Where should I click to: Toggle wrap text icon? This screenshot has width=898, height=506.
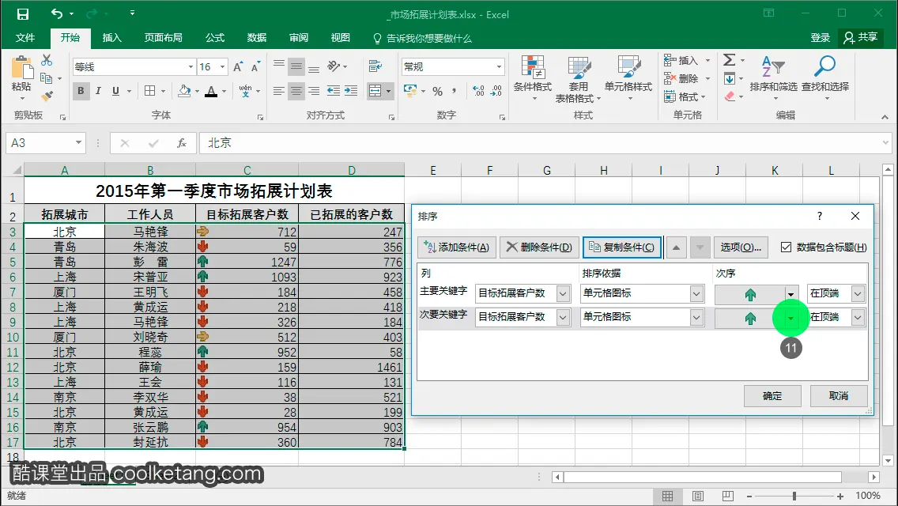click(x=375, y=66)
